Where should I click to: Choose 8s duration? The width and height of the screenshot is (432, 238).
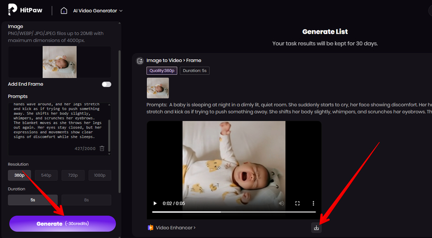pyautogui.click(x=87, y=200)
